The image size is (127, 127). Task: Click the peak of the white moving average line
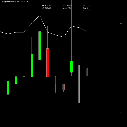40,15
